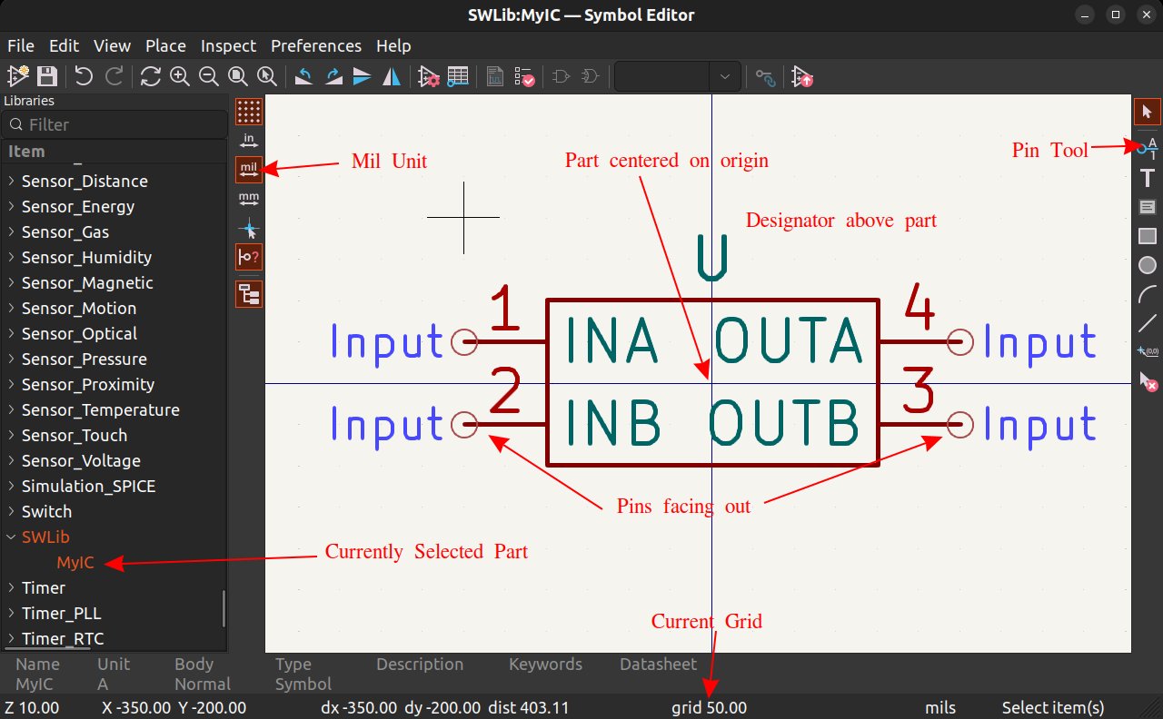Select the MyIC symbol in tree
Viewport: 1163px width, 719px height.
(x=75, y=563)
